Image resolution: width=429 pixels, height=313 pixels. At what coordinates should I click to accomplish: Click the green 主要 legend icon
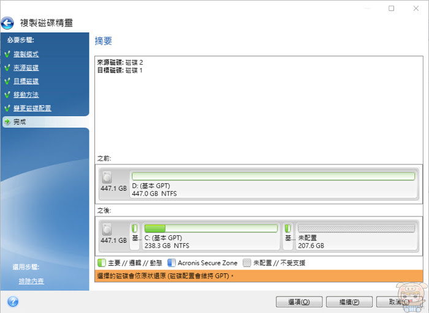click(x=102, y=263)
